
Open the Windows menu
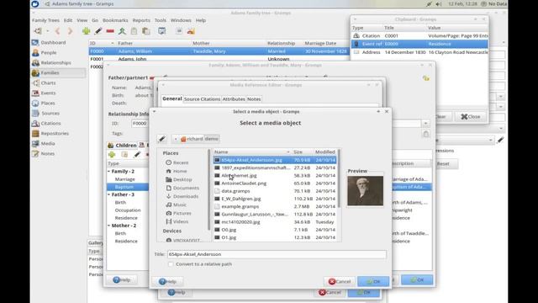181,20
